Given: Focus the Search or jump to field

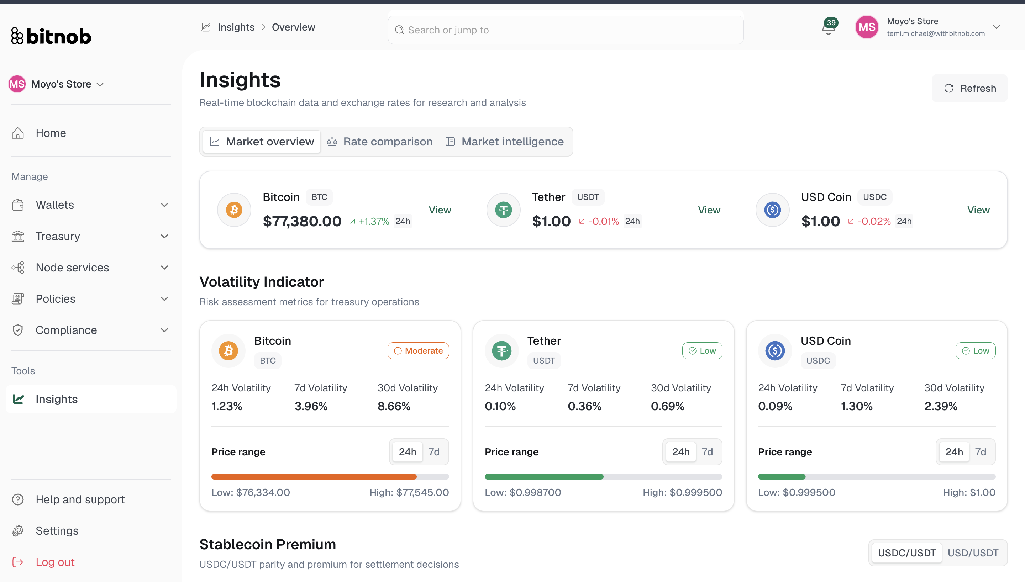Looking at the screenshot, I should coord(566,30).
